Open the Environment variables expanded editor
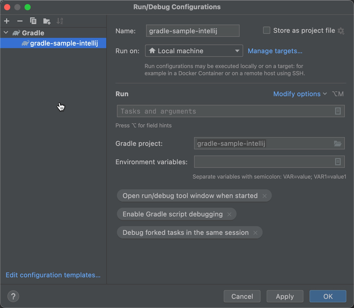 point(338,162)
